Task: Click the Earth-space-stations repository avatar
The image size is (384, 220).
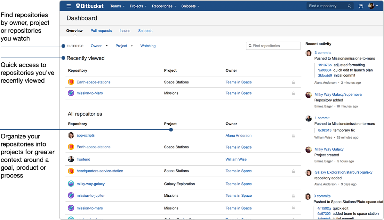Action: click(71, 82)
